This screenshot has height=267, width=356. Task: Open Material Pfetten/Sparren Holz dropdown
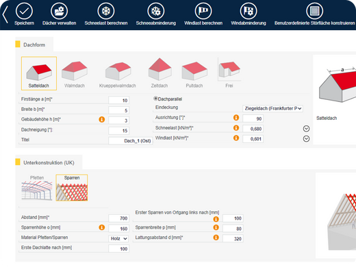pyautogui.click(x=118, y=238)
